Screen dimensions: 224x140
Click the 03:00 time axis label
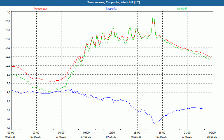[36, 132]
